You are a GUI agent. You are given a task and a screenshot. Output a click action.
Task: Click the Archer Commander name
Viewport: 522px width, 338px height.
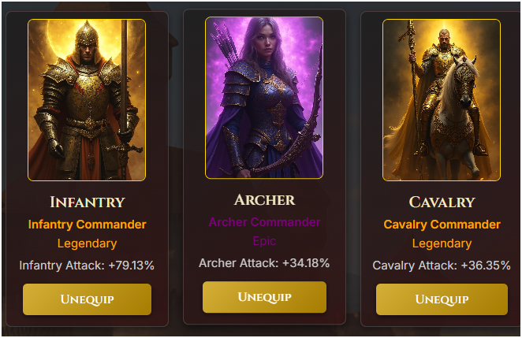pyautogui.click(x=264, y=222)
